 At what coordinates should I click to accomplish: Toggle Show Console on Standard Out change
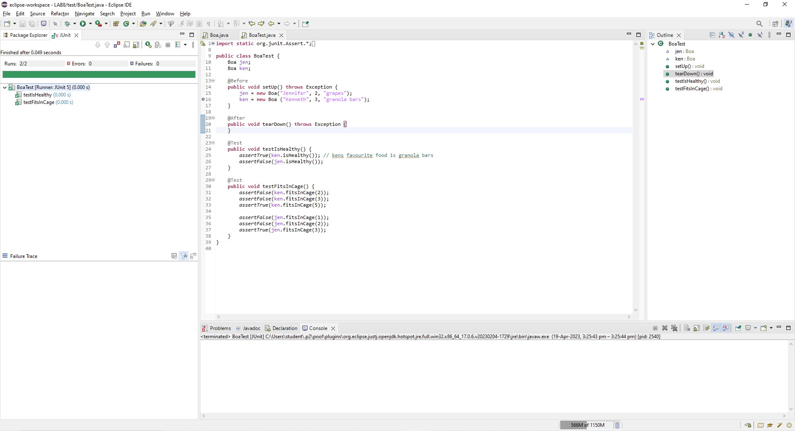click(x=716, y=328)
